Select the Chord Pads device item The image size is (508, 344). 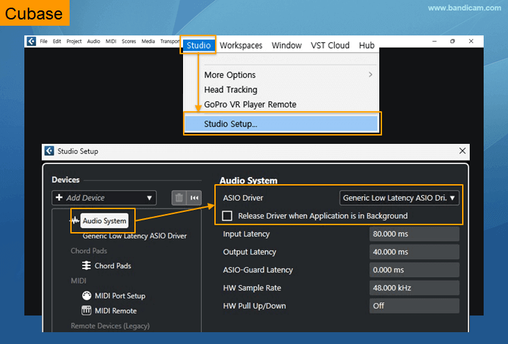(x=113, y=265)
